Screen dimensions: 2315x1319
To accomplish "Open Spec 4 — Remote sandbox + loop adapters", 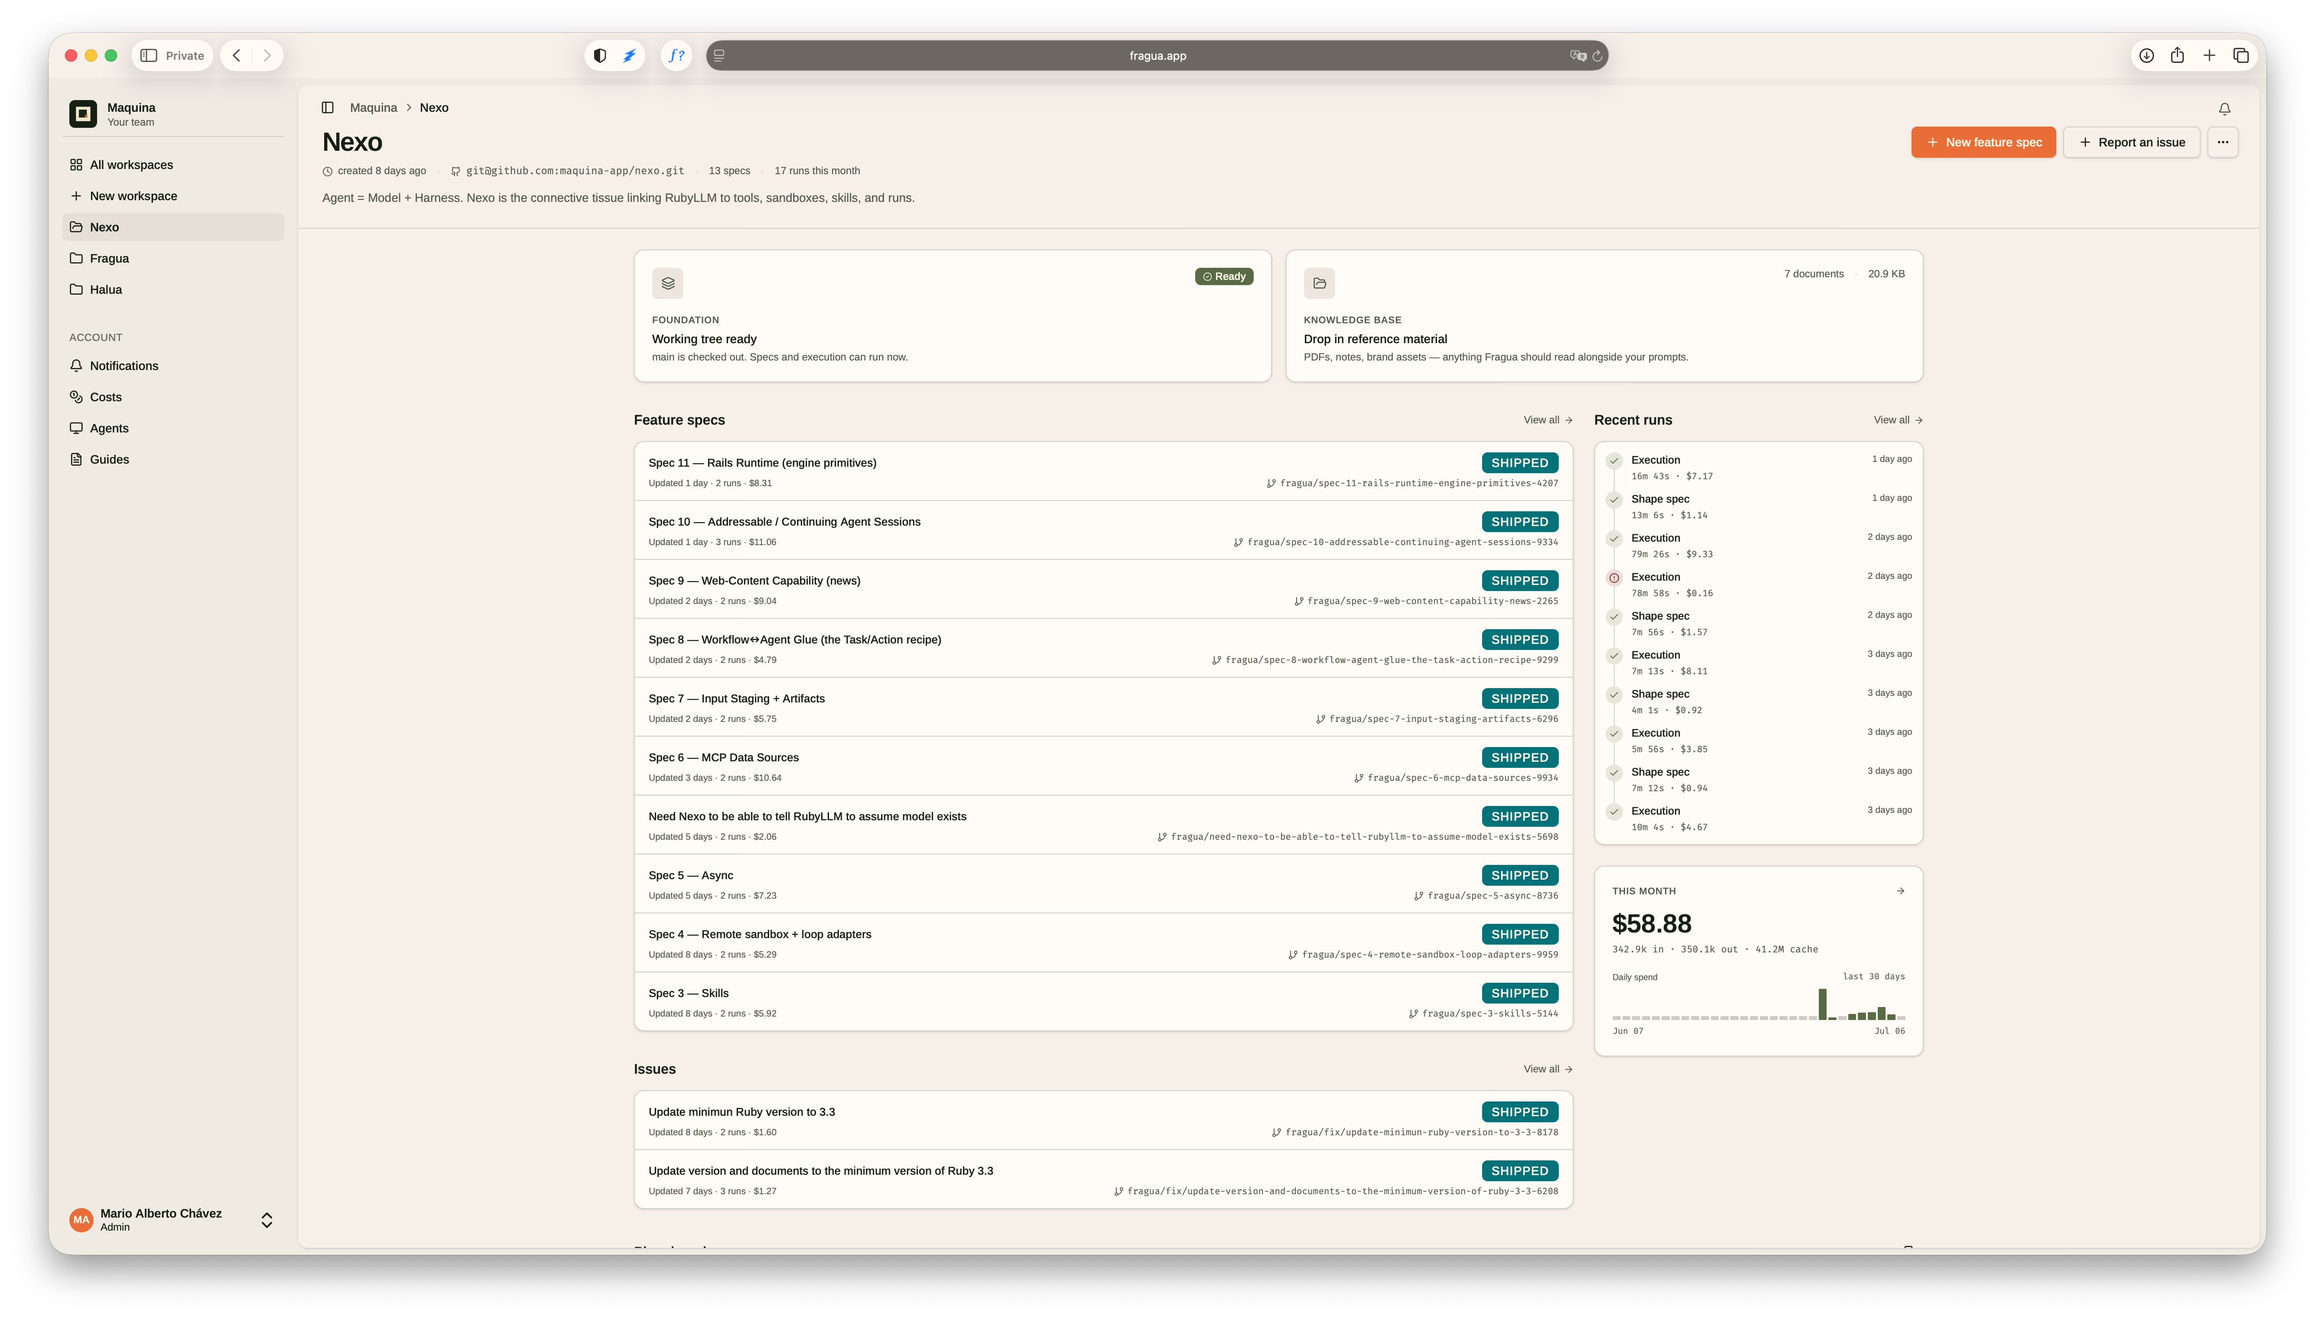I will (x=1102, y=942).
